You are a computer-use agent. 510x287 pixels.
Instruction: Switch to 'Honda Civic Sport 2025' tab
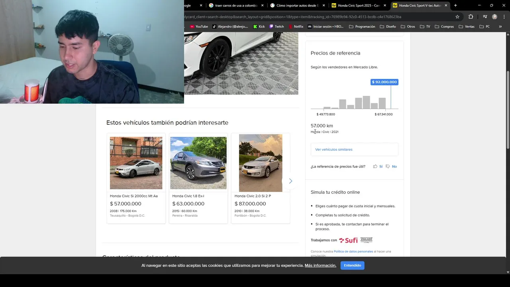click(x=359, y=6)
